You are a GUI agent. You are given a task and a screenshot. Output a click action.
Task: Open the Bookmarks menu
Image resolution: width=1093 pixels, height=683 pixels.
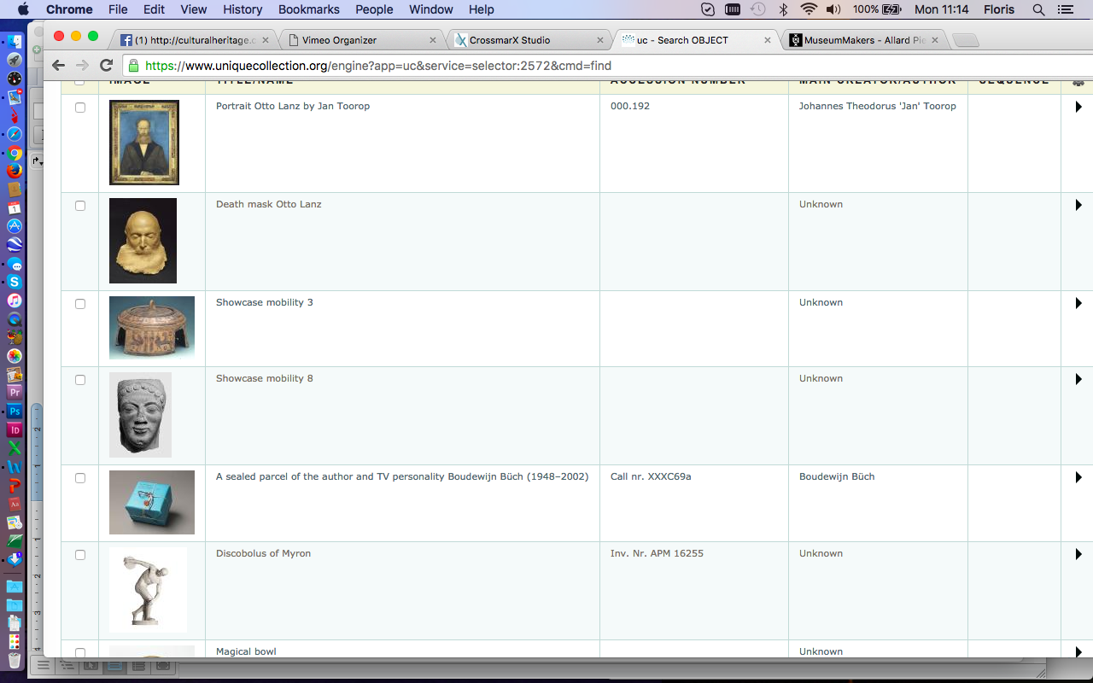pyautogui.click(x=308, y=9)
